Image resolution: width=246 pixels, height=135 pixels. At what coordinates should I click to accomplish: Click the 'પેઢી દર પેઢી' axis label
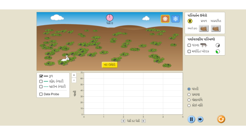pos(133,121)
